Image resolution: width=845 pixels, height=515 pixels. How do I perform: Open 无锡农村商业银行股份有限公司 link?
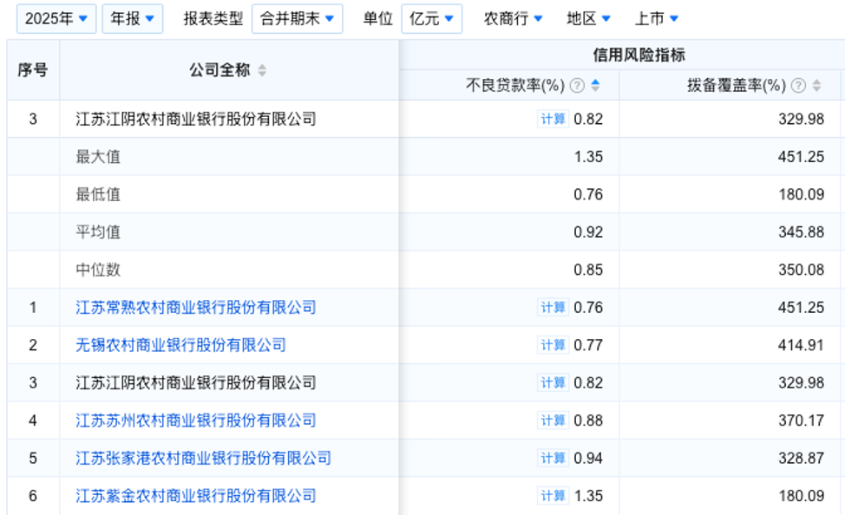pyautogui.click(x=180, y=345)
